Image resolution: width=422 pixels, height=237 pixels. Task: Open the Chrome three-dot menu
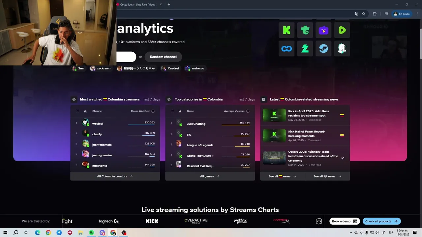click(417, 14)
